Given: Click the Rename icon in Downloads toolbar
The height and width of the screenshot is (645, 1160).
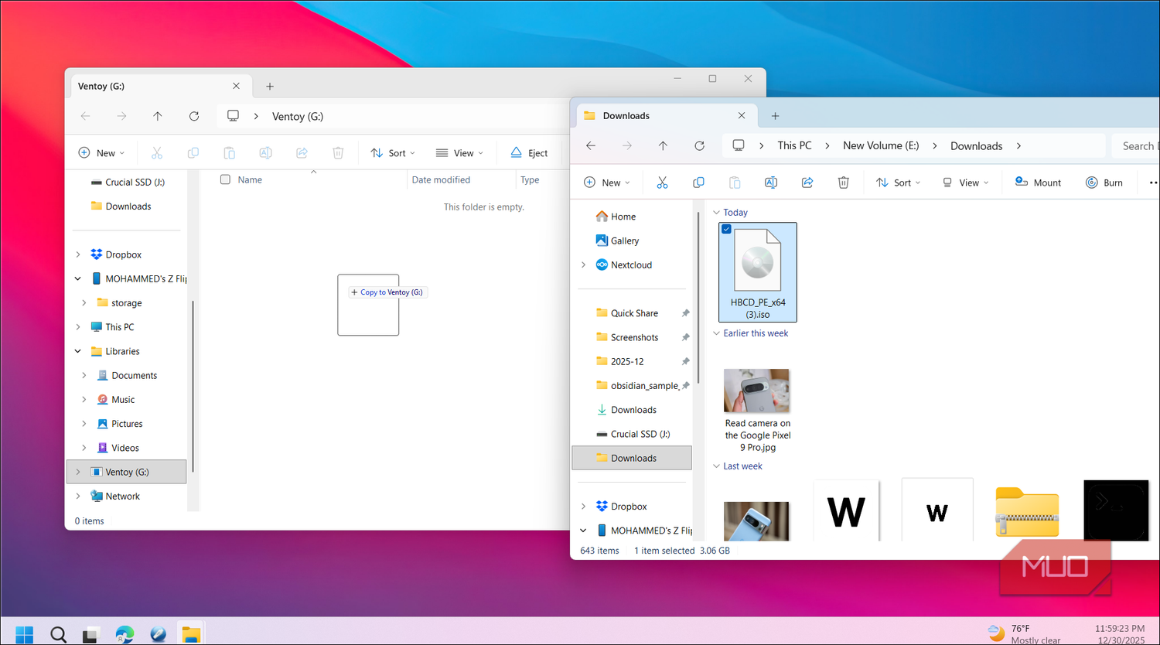Looking at the screenshot, I should pyautogui.click(x=771, y=183).
